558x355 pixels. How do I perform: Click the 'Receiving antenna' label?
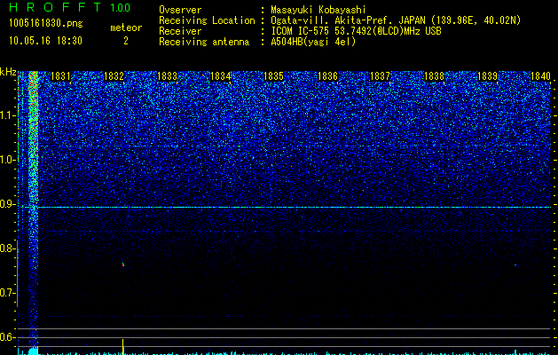tap(204, 42)
